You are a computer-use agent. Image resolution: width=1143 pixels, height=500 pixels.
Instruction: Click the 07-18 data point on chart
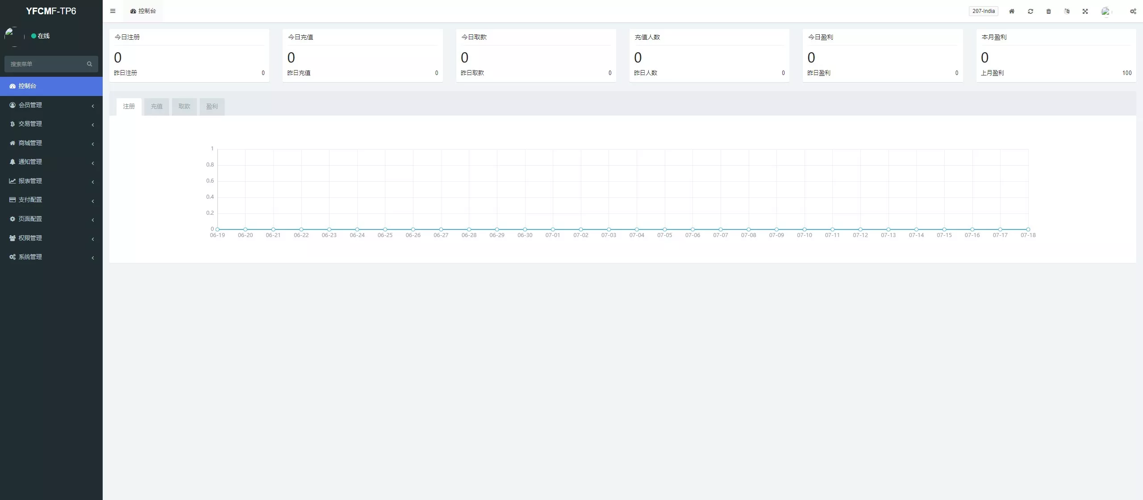pos(1028,229)
